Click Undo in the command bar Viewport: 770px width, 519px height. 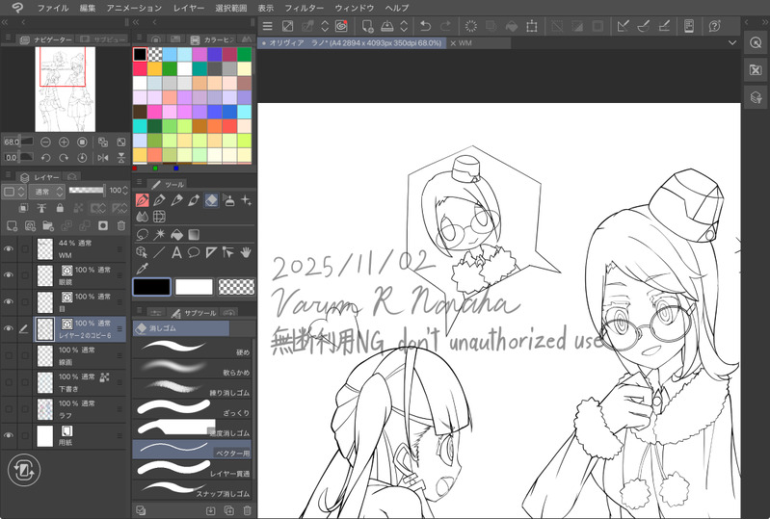[425, 26]
